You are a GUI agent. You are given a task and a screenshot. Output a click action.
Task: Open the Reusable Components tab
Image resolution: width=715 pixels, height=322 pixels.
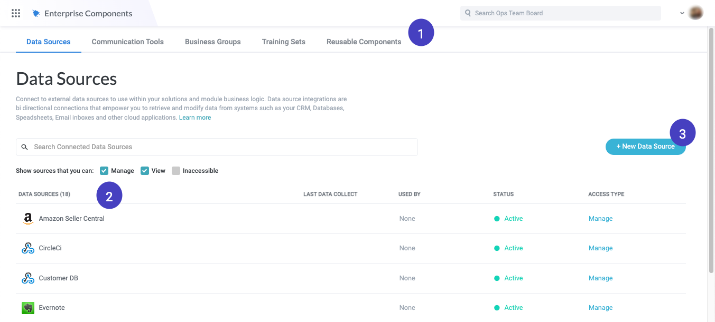point(364,42)
